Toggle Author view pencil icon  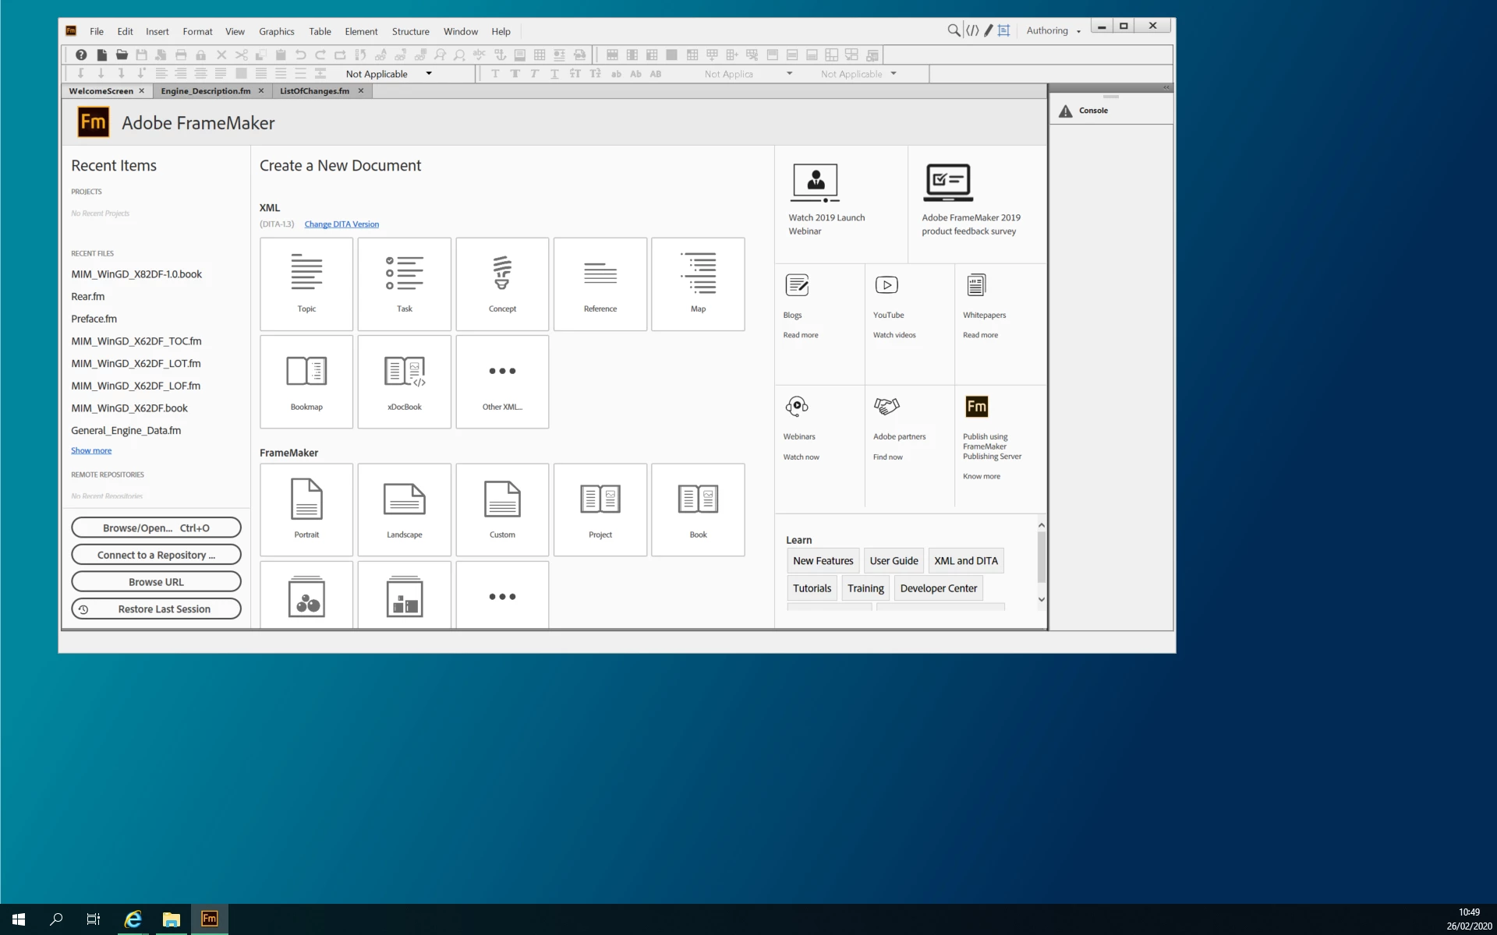point(989,30)
